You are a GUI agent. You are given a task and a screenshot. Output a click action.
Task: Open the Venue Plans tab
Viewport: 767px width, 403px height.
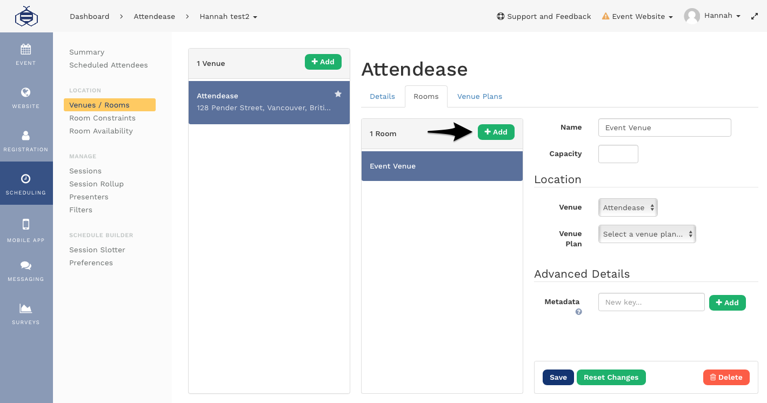coord(479,96)
